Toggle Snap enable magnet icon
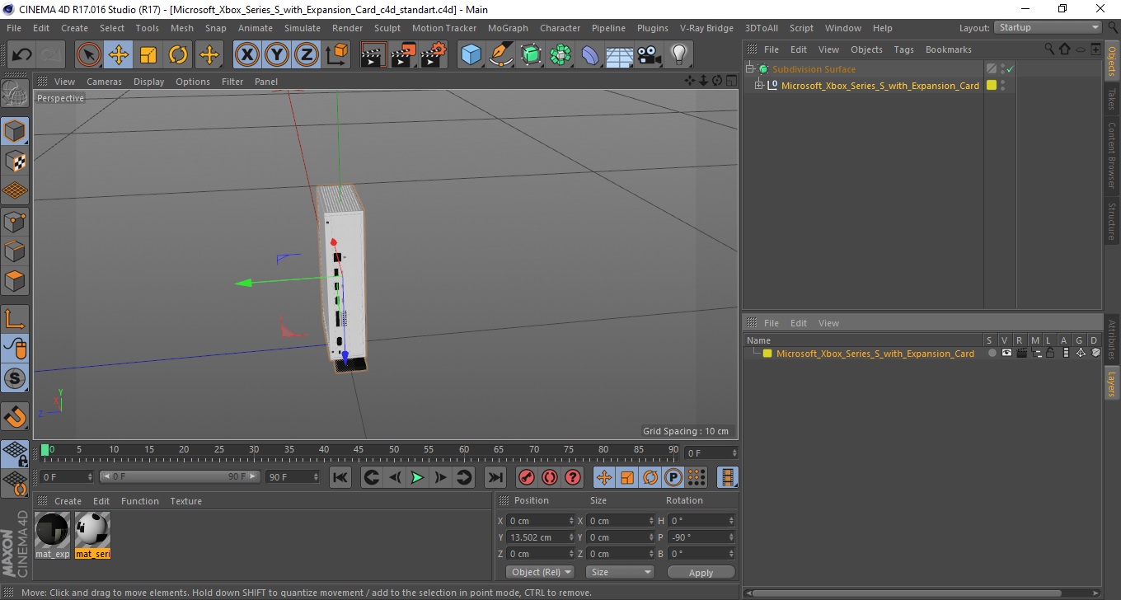Image resolution: width=1121 pixels, height=600 pixels. point(15,416)
